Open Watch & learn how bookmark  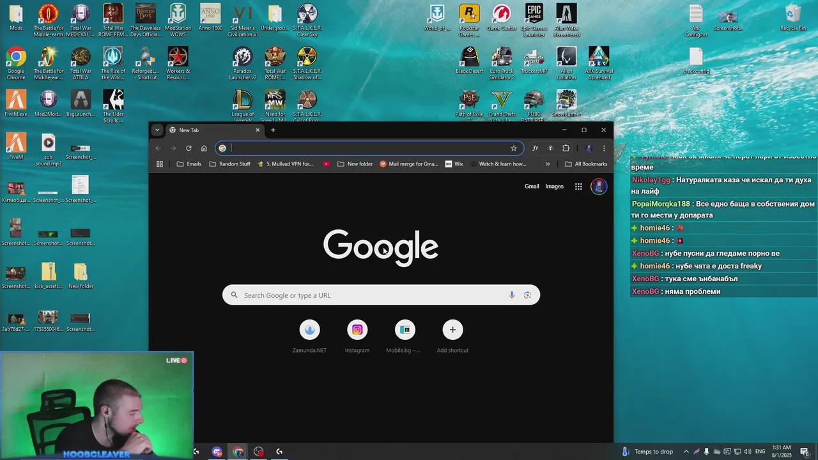[x=498, y=164]
